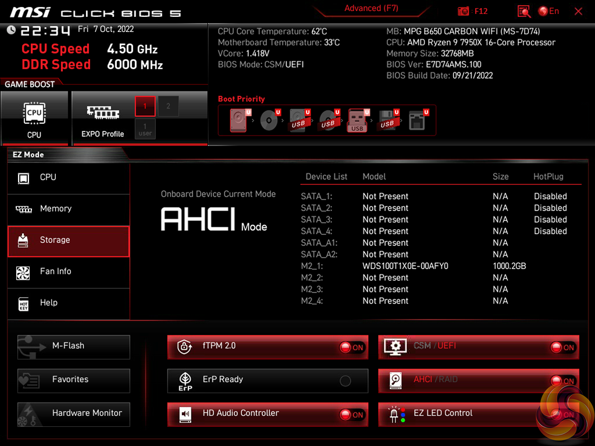Click the SATA_1 HotPlug Disabled value
The image size is (595, 446).
550,197
